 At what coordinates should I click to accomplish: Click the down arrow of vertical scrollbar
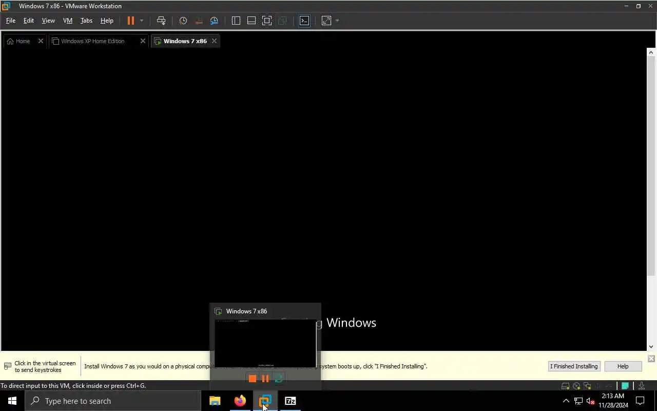point(651,347)
